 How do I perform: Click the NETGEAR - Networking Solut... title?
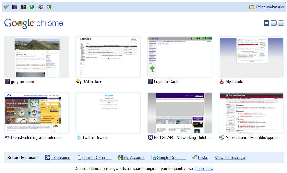tap(182, 137)
